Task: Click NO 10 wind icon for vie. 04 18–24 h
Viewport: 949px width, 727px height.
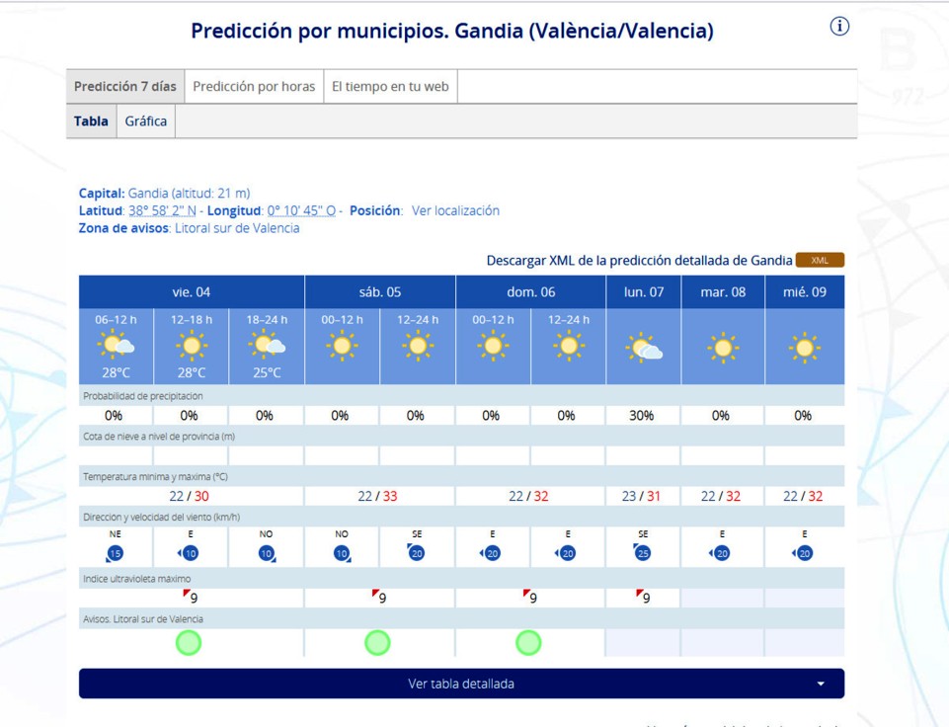Action: [267, 553]
